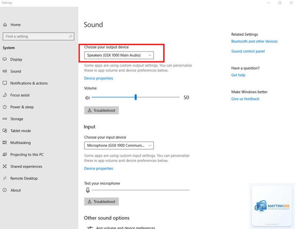Open Storage settings

point(17,119)
